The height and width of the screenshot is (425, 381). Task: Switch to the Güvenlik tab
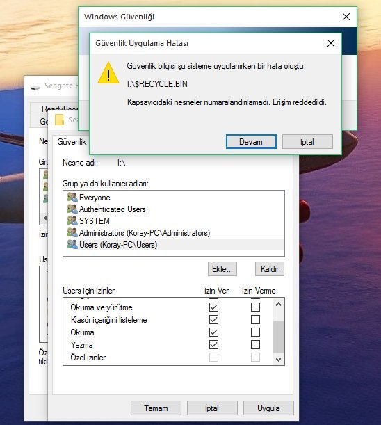pos(72,142)
